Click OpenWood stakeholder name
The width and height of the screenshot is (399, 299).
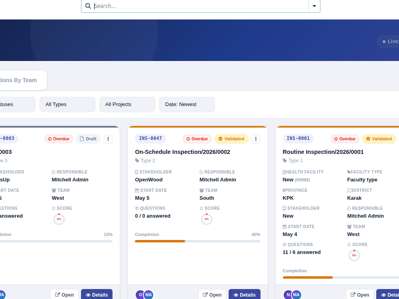click(x=148, y=180)
